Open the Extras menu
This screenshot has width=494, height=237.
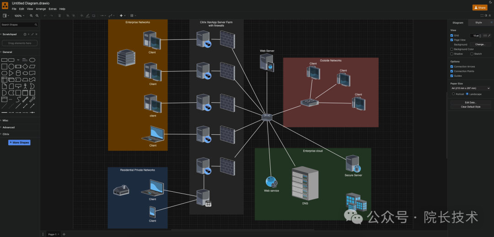(53, 9)
